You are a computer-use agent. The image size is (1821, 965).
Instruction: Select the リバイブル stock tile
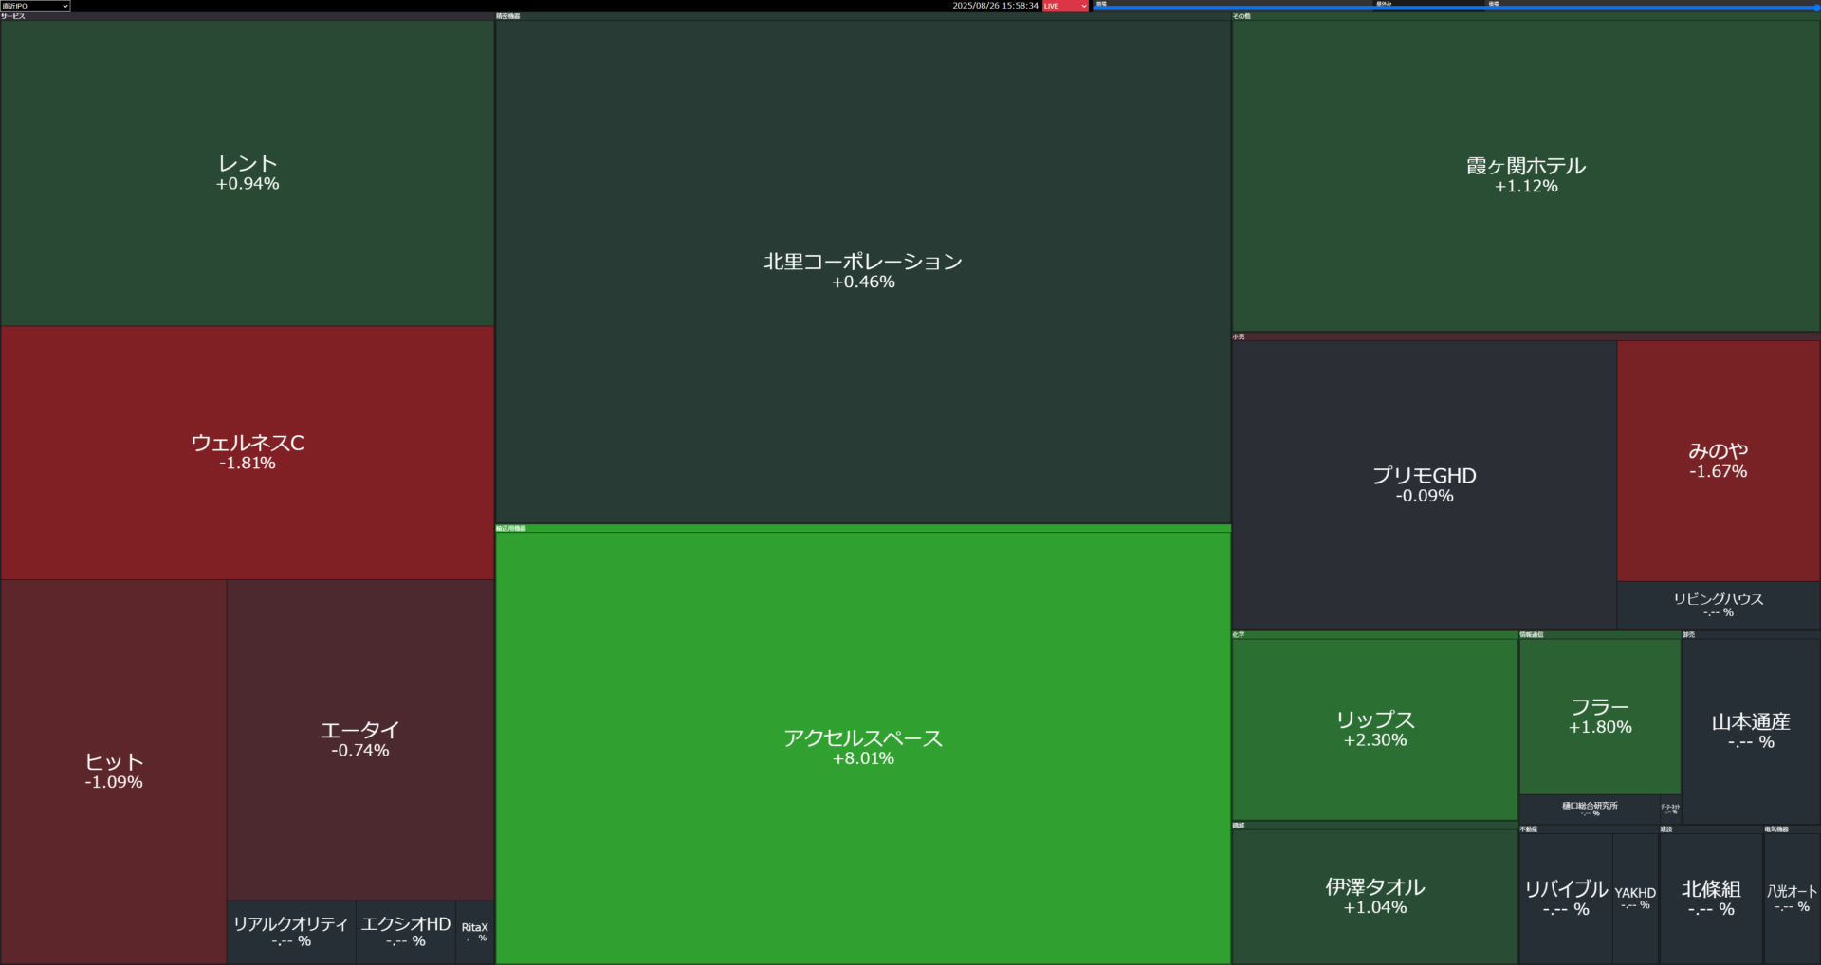[x=1566, y=899]
